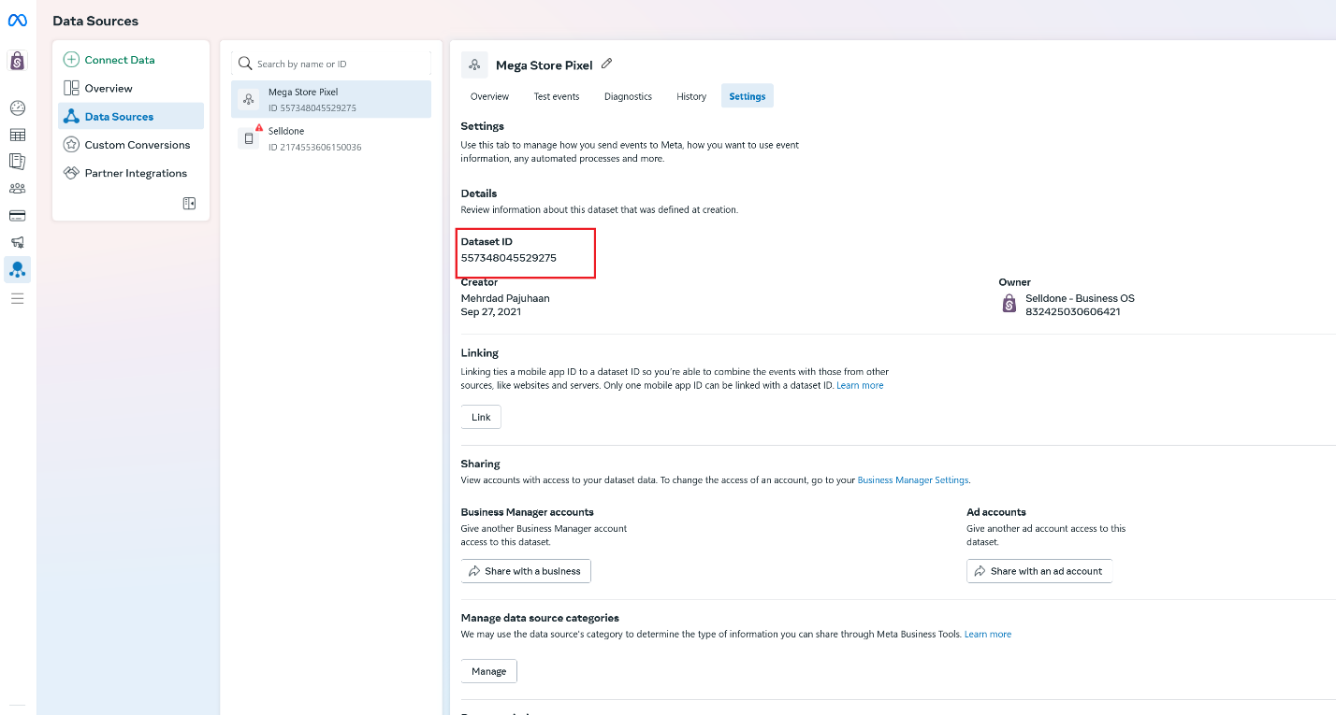This screenshot has height=715, width=1336.
Task: Switch to the Test events tab
Action: point(557,96)
